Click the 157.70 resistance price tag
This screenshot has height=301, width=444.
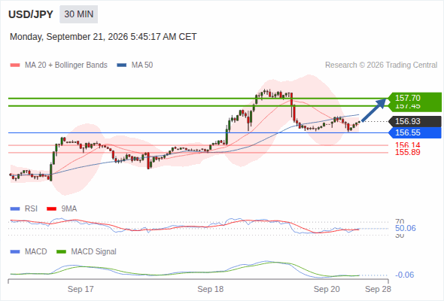415,98
